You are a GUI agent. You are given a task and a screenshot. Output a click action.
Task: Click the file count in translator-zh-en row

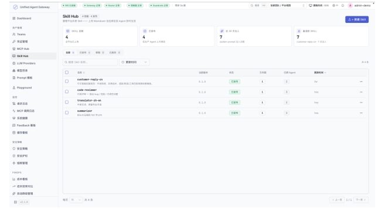pos(262,103)
